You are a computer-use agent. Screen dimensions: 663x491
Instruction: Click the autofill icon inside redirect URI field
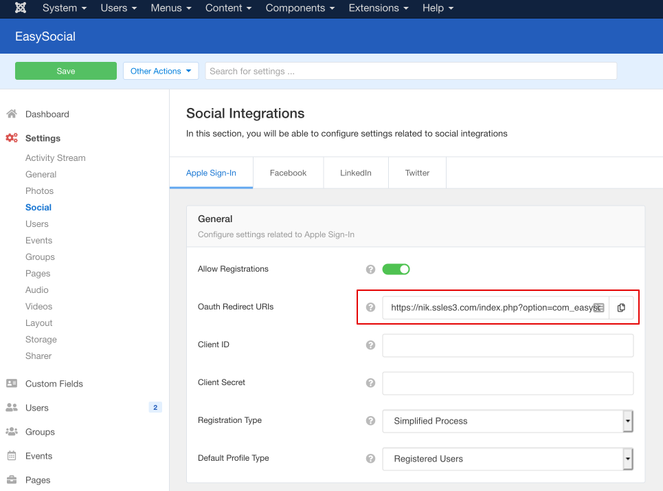coord(598,307)
